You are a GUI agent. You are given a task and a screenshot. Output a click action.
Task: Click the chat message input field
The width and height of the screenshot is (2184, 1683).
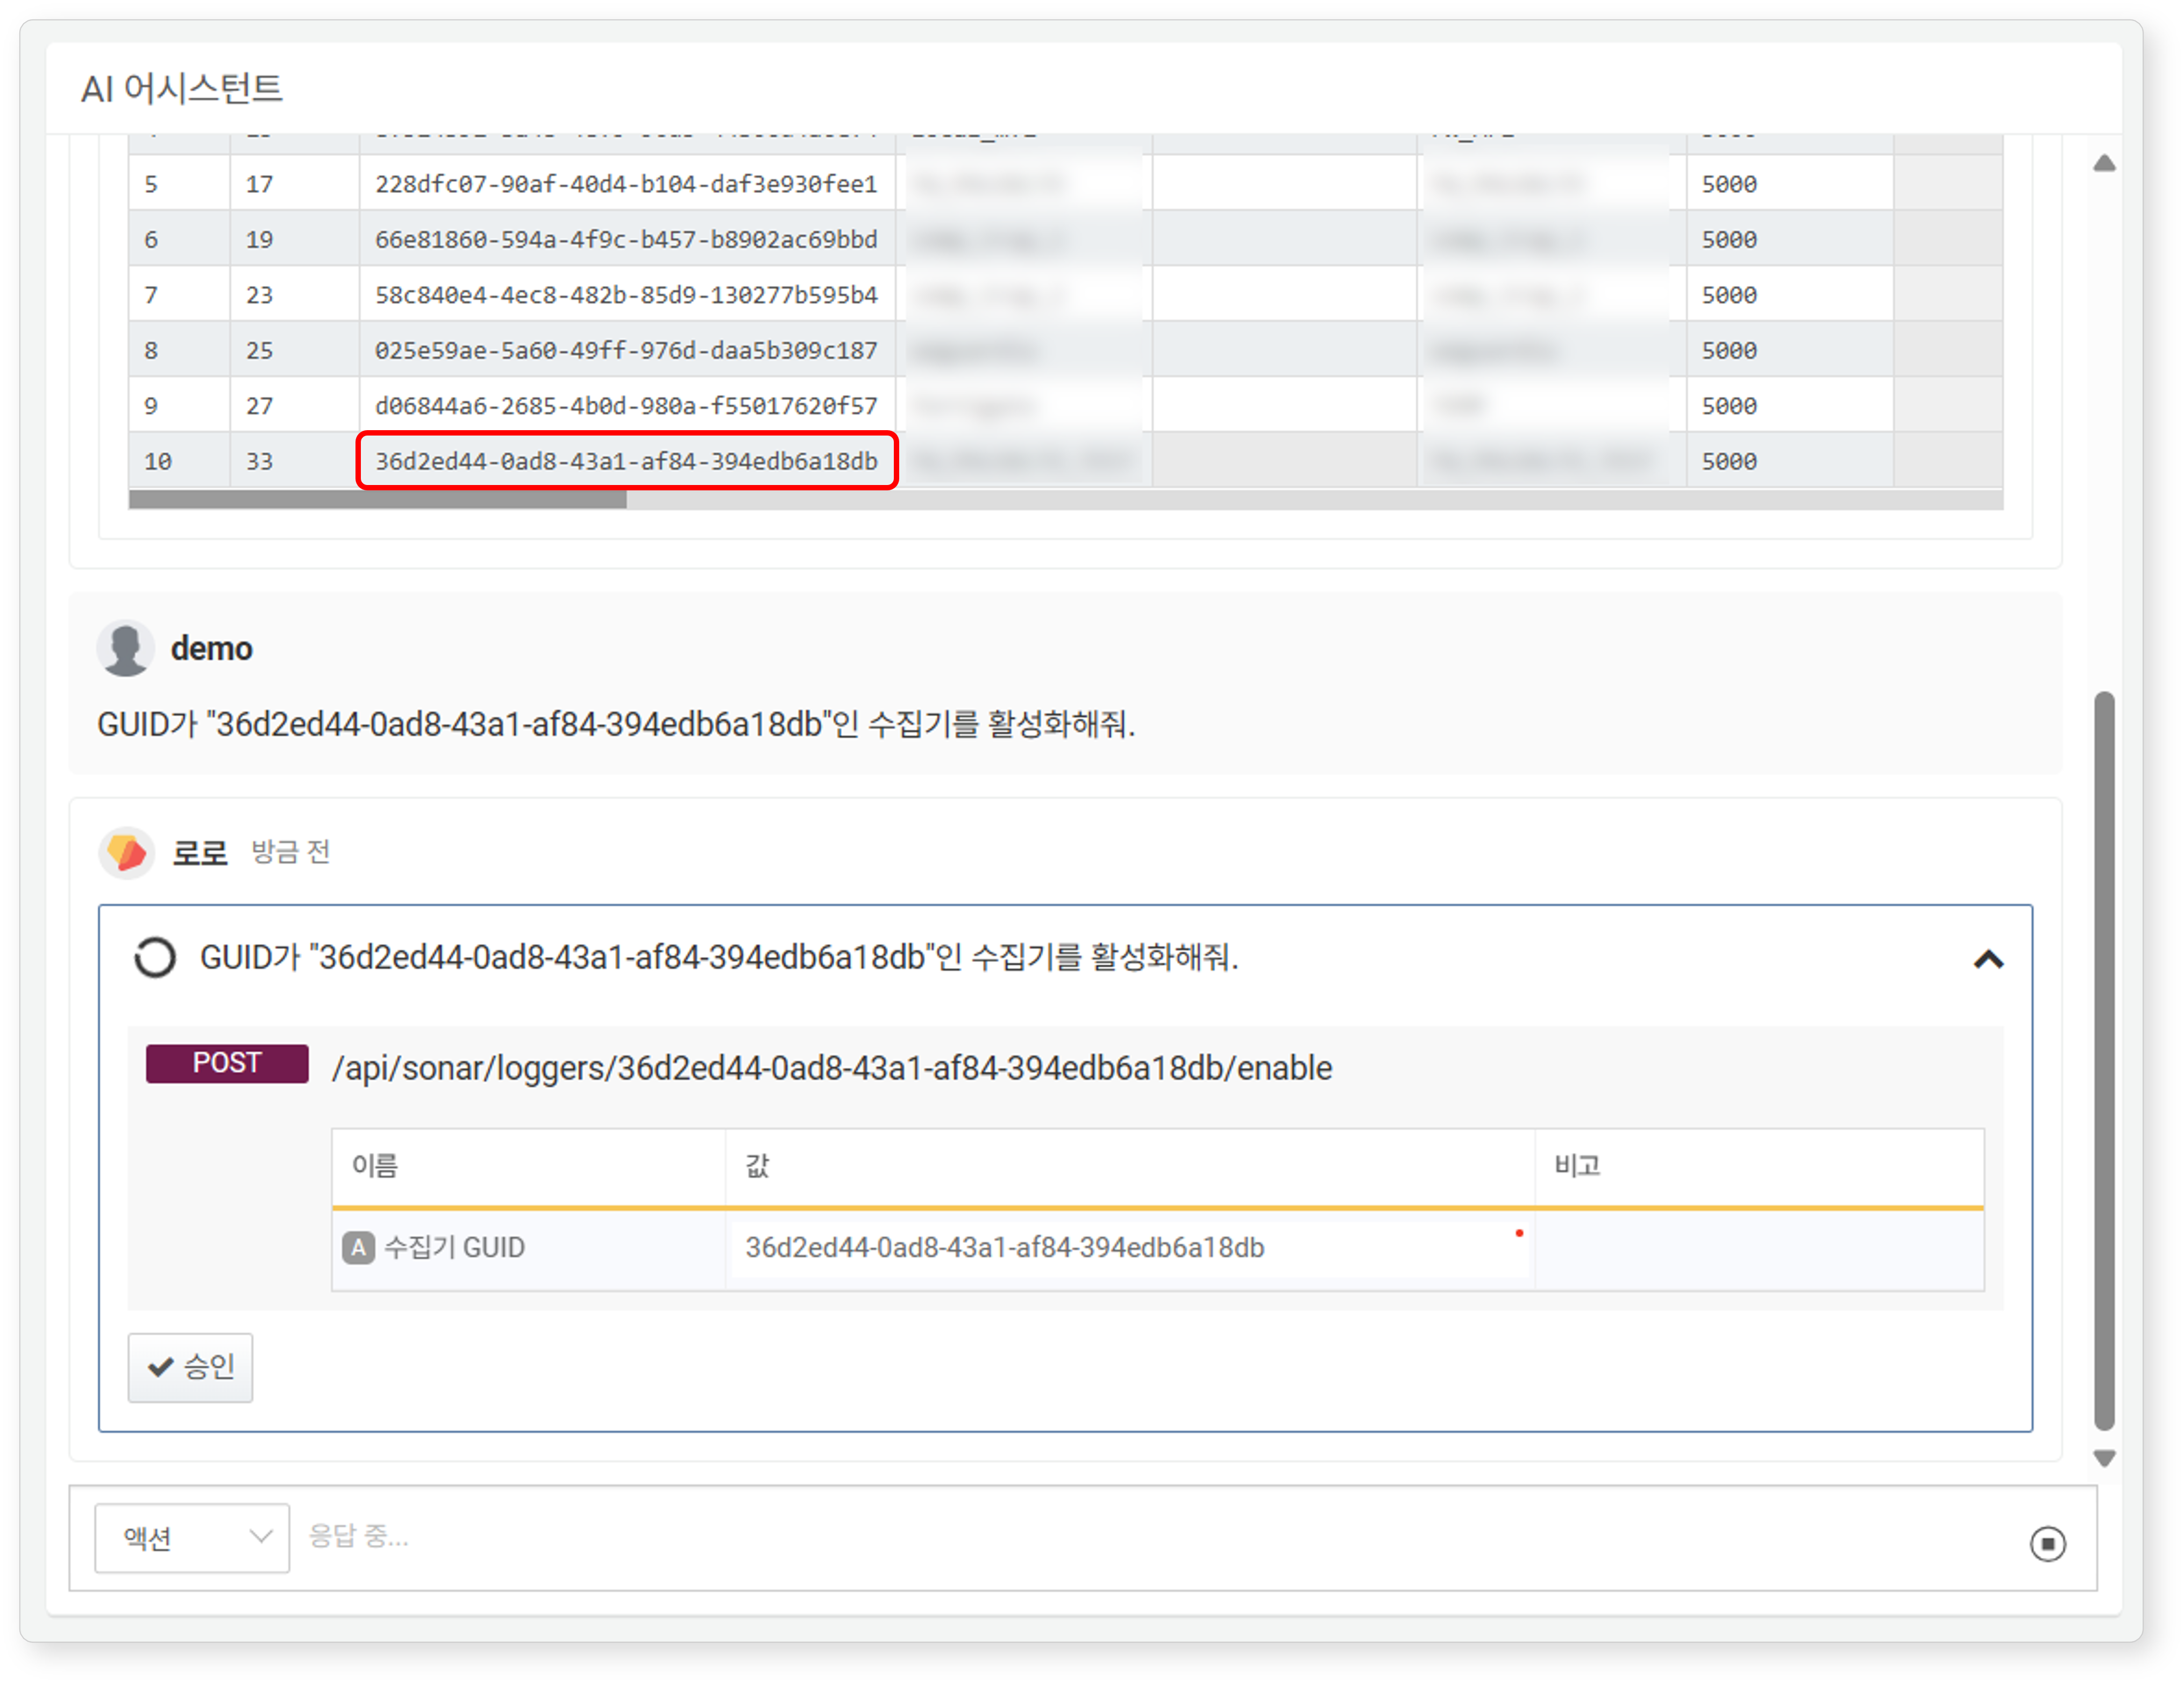click(1160, 1537)
